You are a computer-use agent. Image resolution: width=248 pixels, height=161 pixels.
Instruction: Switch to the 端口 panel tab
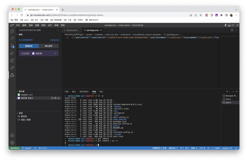coord(101,91)
